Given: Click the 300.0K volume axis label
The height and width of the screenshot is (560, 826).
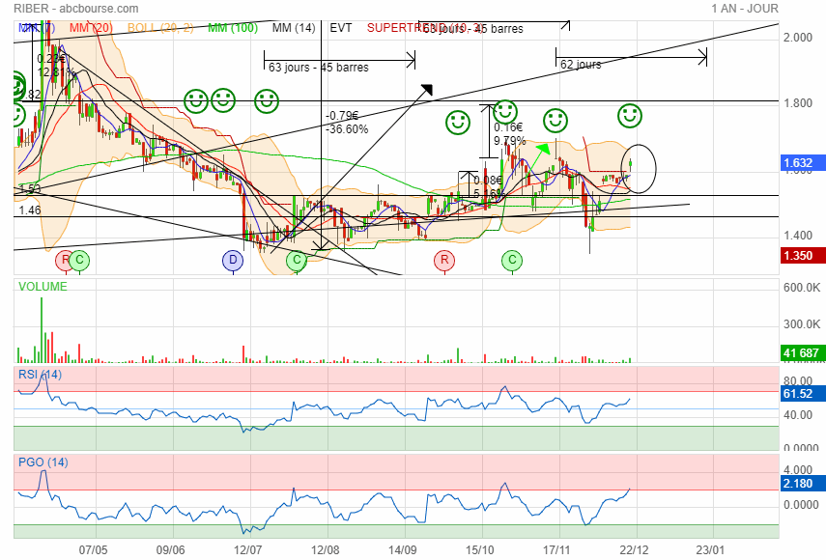Looking at the screenshot, I should [802, 324].
